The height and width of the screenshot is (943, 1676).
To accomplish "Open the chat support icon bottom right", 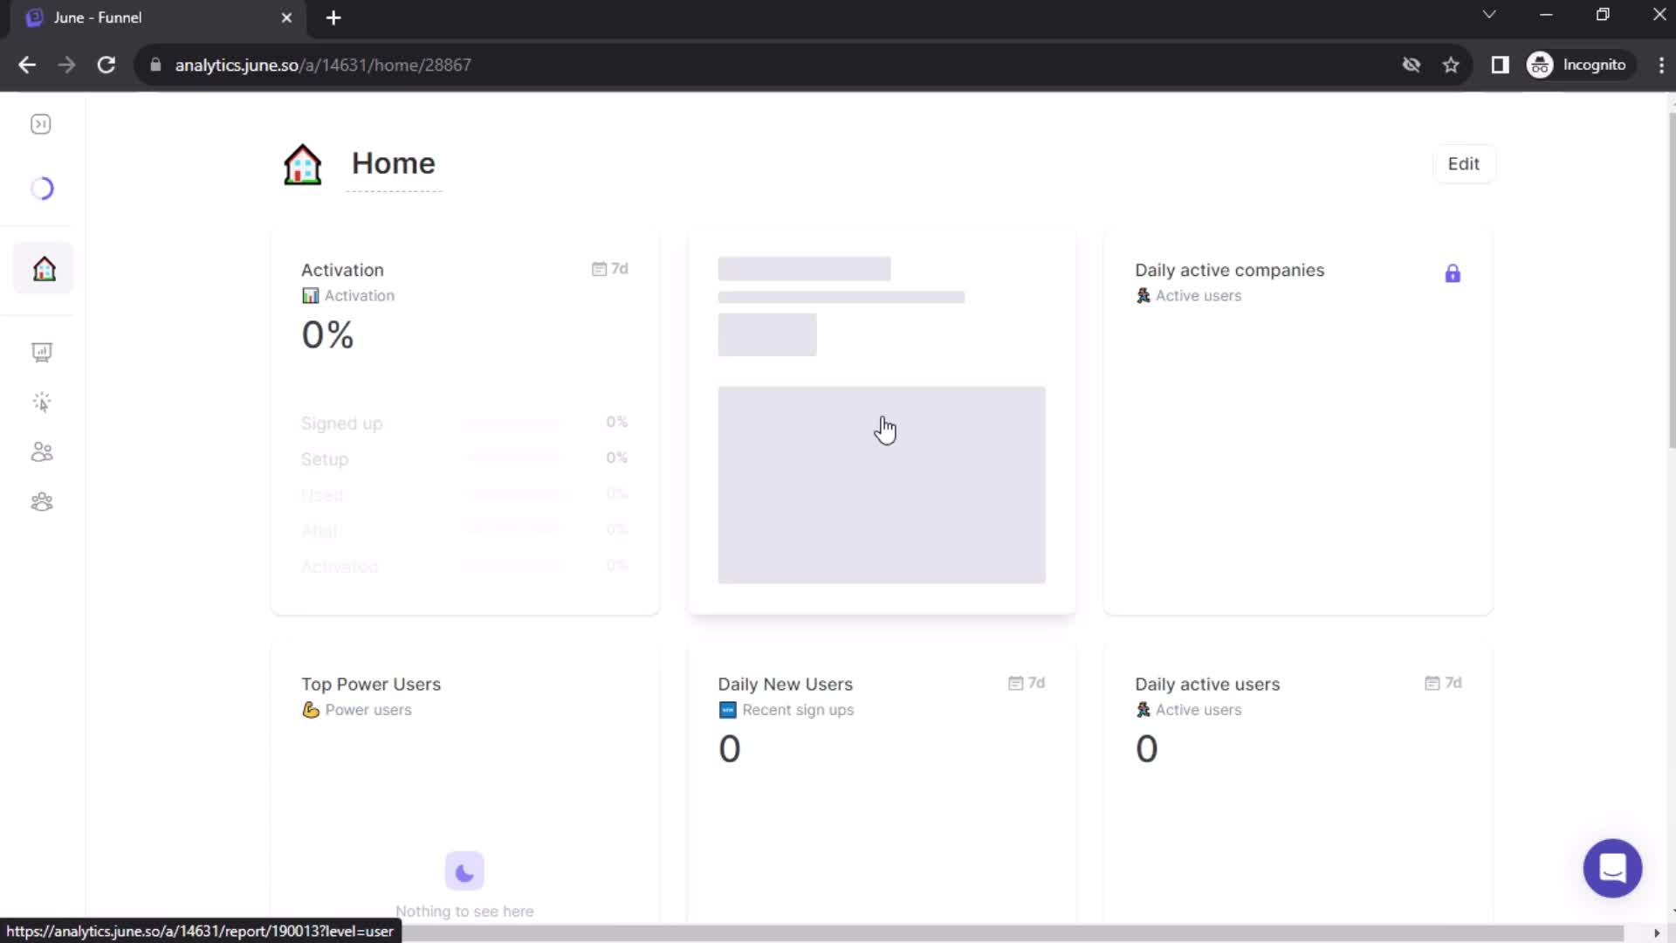I will tap(1614, 868).
